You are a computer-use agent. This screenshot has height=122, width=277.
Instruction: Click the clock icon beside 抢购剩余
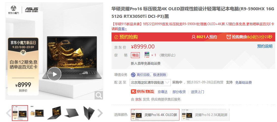pyautogui.click(x=229, y=37)
